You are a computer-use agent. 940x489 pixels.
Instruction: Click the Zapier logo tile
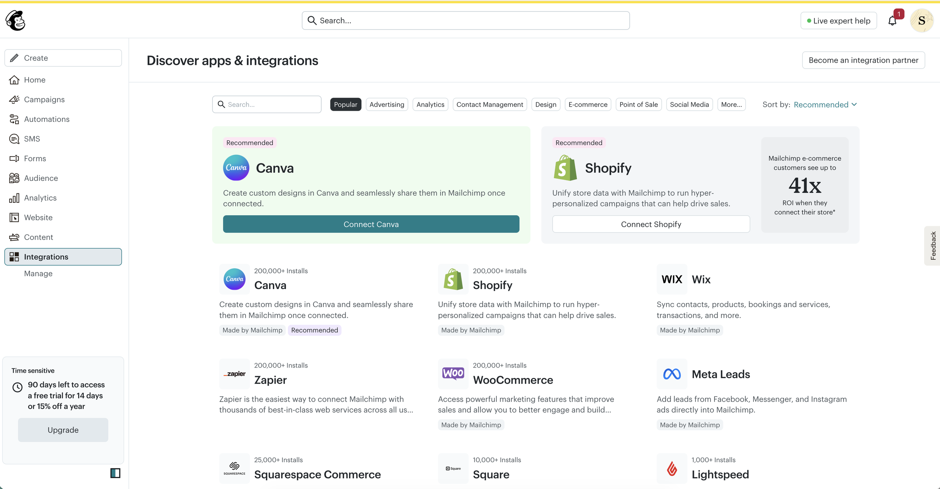[234, 374]
